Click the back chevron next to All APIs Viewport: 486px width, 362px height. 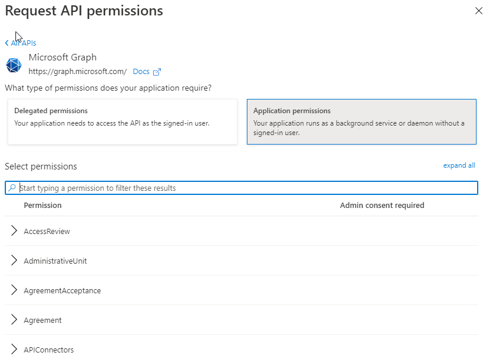pyautogui.click(x=7, y=43)
